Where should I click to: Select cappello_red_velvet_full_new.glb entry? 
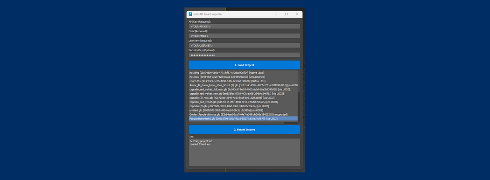point(243,90)
